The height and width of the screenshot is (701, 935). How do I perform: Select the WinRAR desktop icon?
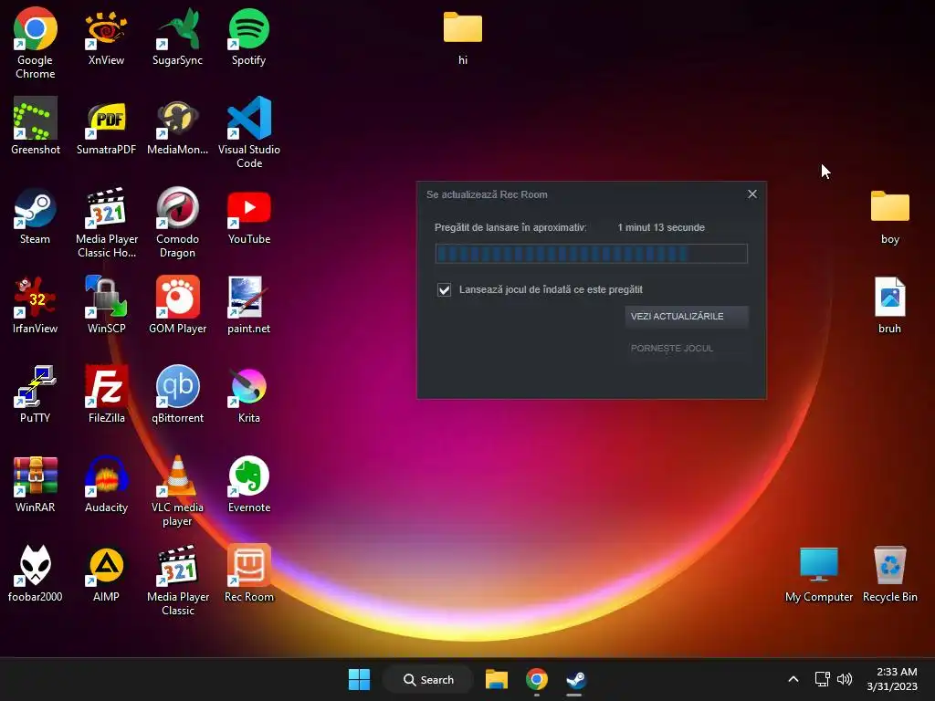(x=36, y=484)
